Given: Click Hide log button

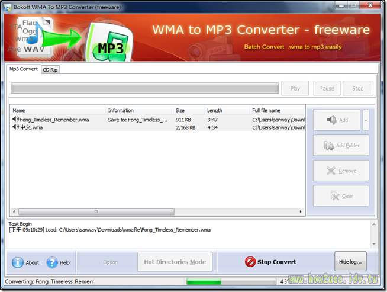Looking at the screenshot, I should 351,261.
